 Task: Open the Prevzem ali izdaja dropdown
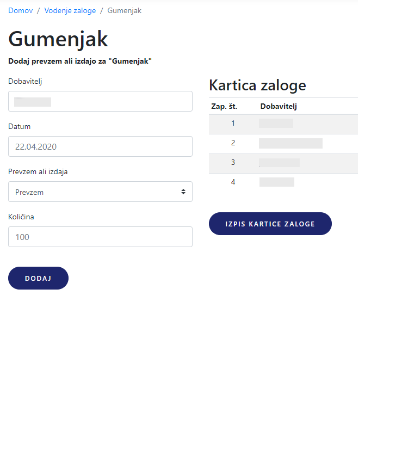pos(100,192)
